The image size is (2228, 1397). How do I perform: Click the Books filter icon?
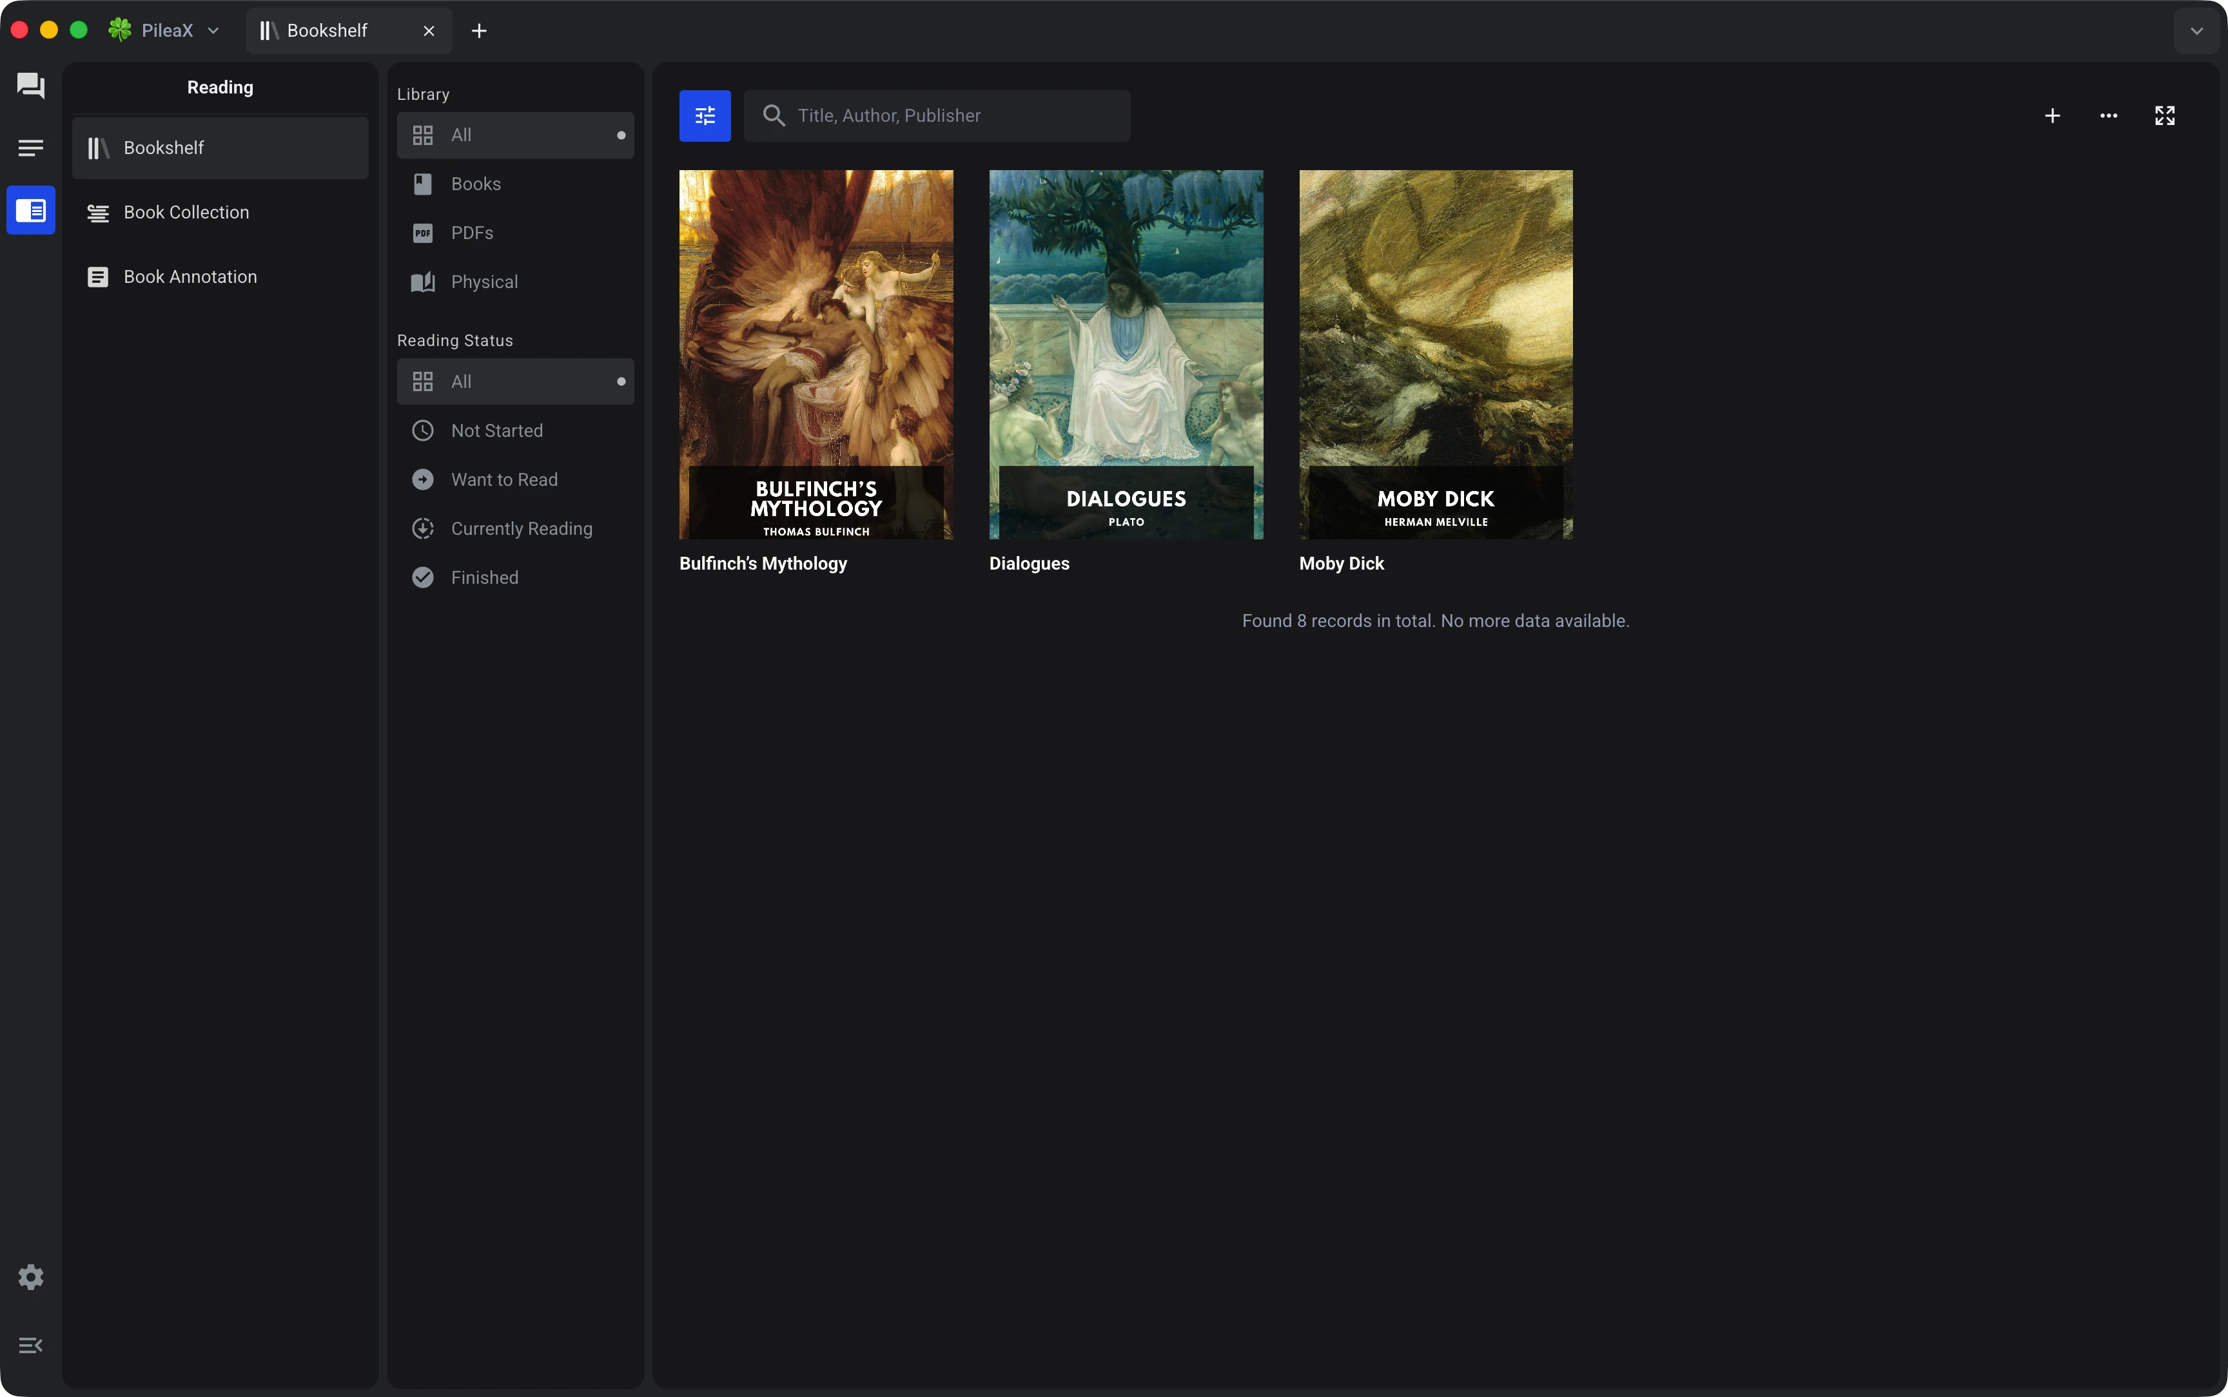coord(422,184)
